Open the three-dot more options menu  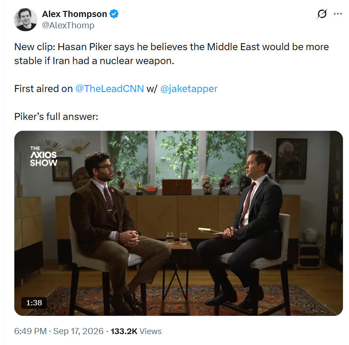point(338,14)
